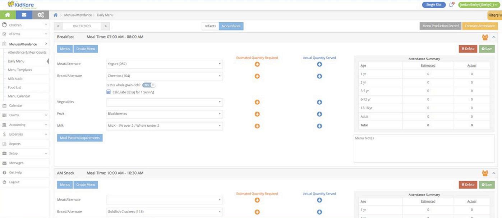Add actual quantity for AM Snack Meat/Alternate
This screenshot has height=218, width=502.
click(x=319, y=200)
